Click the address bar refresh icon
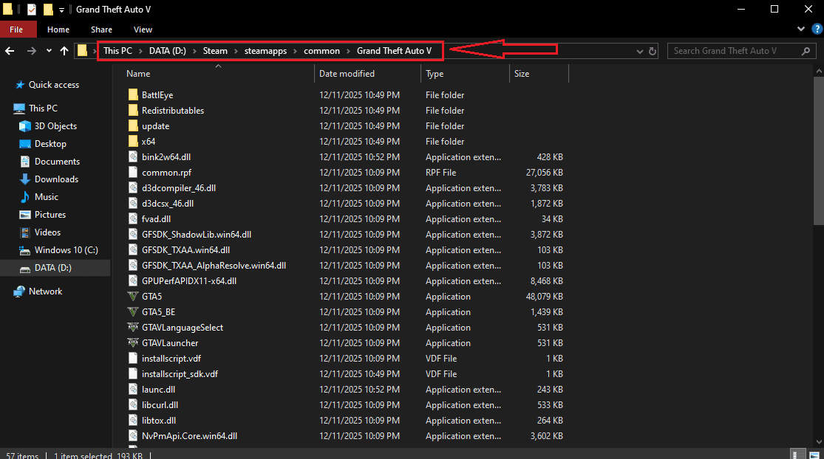824x459 pixels. 653,51
